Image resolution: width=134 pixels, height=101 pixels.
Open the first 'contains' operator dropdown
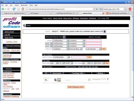coord(77,41)
